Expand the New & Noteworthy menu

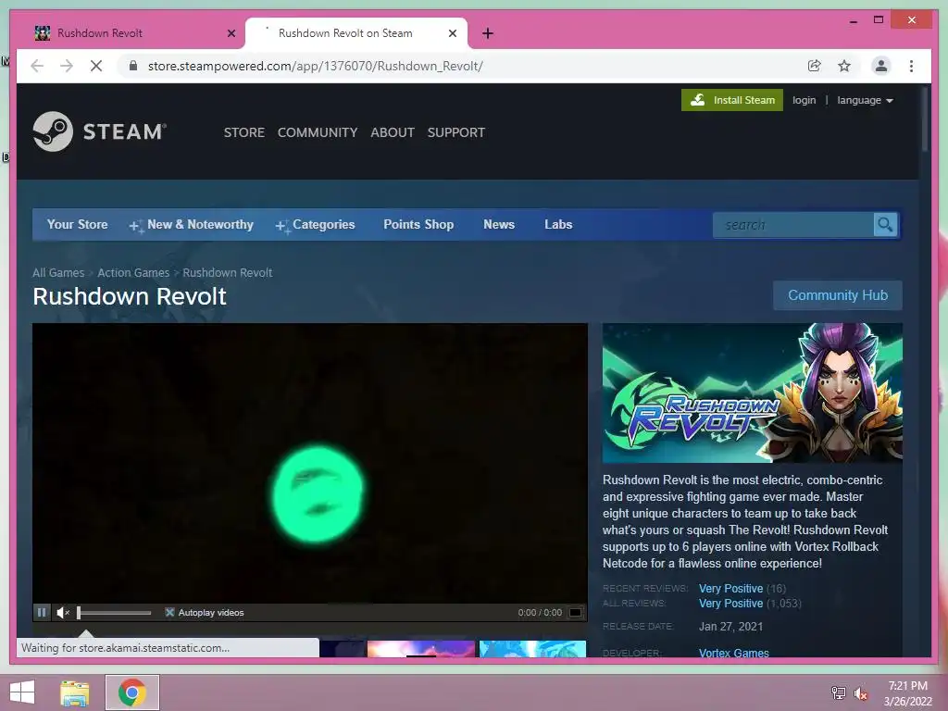tap(192, 225)
